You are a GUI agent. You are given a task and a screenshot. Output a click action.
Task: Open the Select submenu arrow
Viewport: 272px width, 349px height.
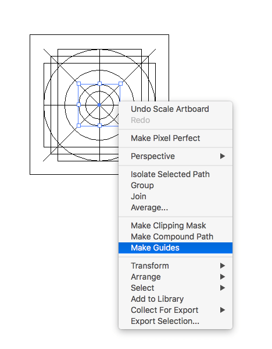pyautogui.click(x=223, y=288)
